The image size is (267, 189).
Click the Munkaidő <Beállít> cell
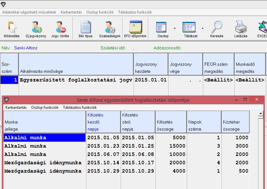click(x=250, y=80)
